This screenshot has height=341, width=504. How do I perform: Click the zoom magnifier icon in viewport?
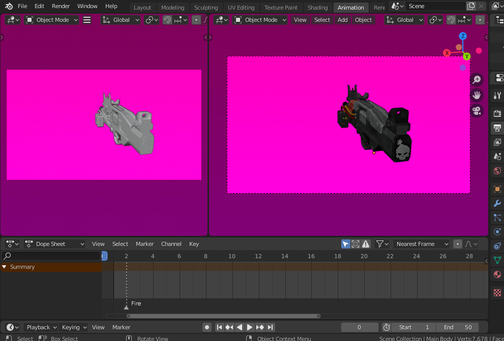pos(477,79)
